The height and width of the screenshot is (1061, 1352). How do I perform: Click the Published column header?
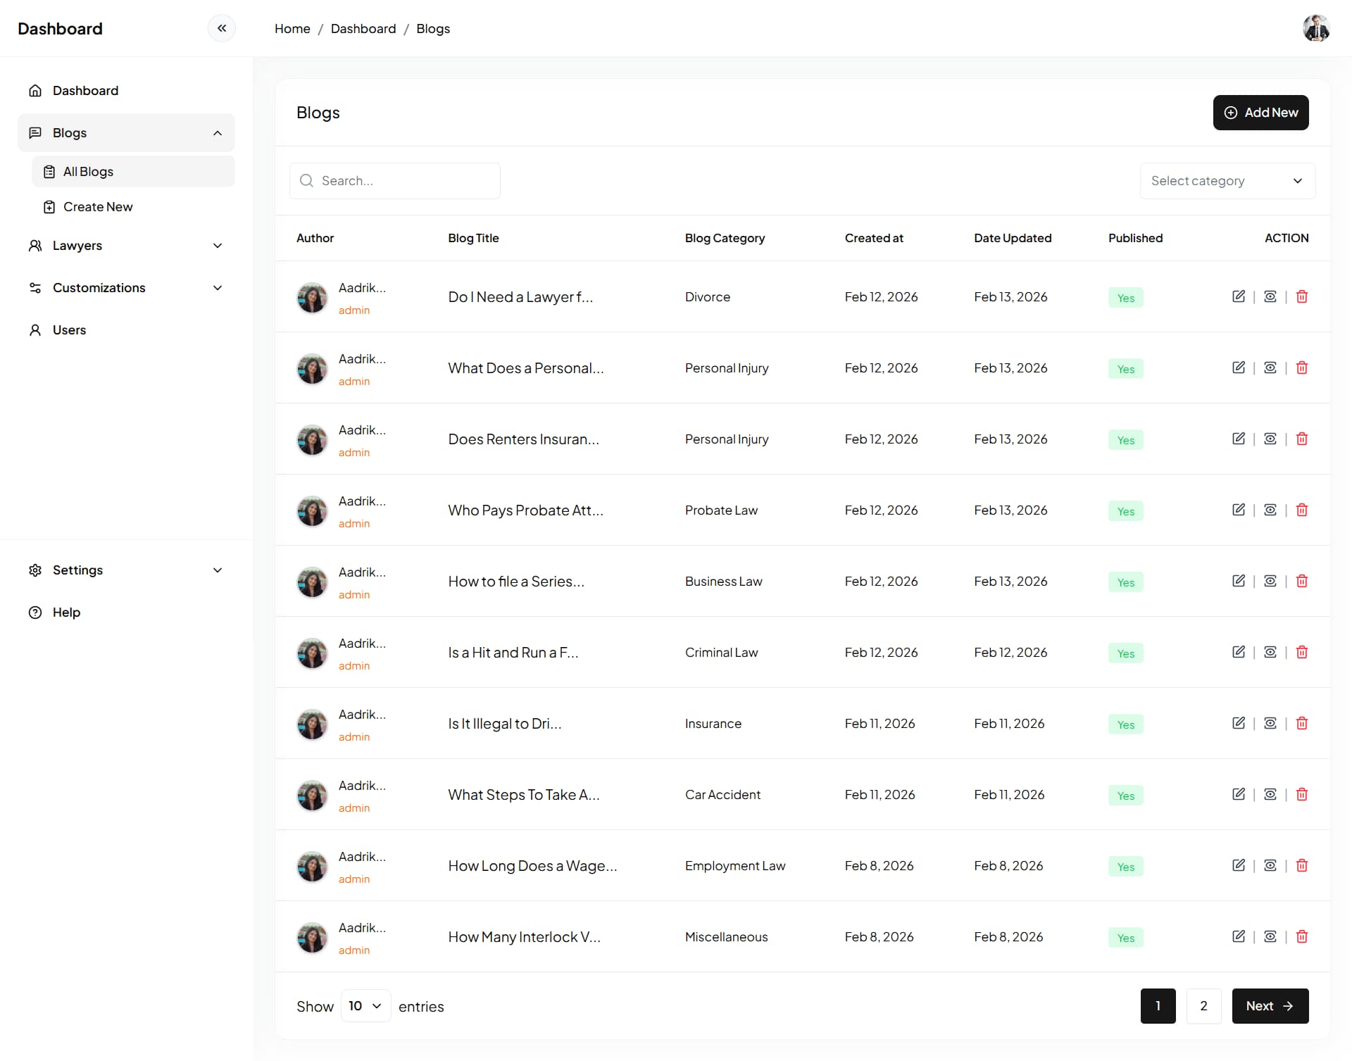pyautogui.click(x=1135, y=238)
